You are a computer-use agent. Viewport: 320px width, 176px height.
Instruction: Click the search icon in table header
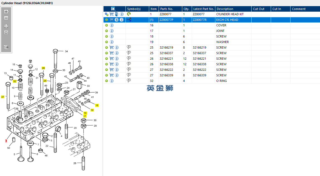click(114, 9)
